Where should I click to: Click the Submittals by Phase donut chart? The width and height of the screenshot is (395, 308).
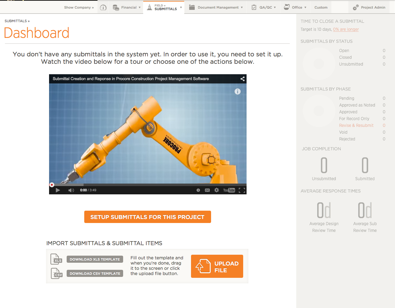click(319, 111)
